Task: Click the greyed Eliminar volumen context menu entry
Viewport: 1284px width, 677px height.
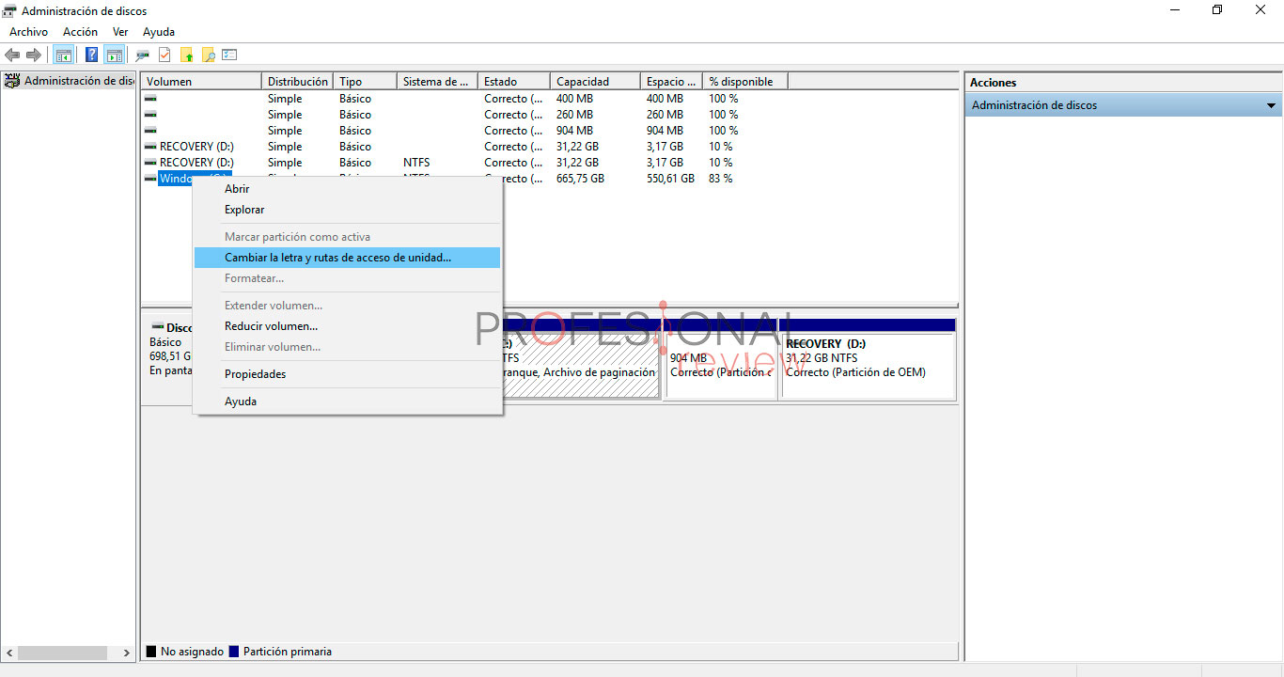Action: [347, 347]
